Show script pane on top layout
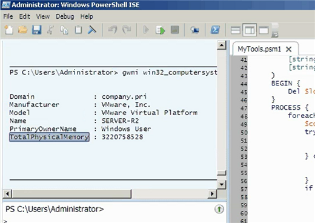 236,30
